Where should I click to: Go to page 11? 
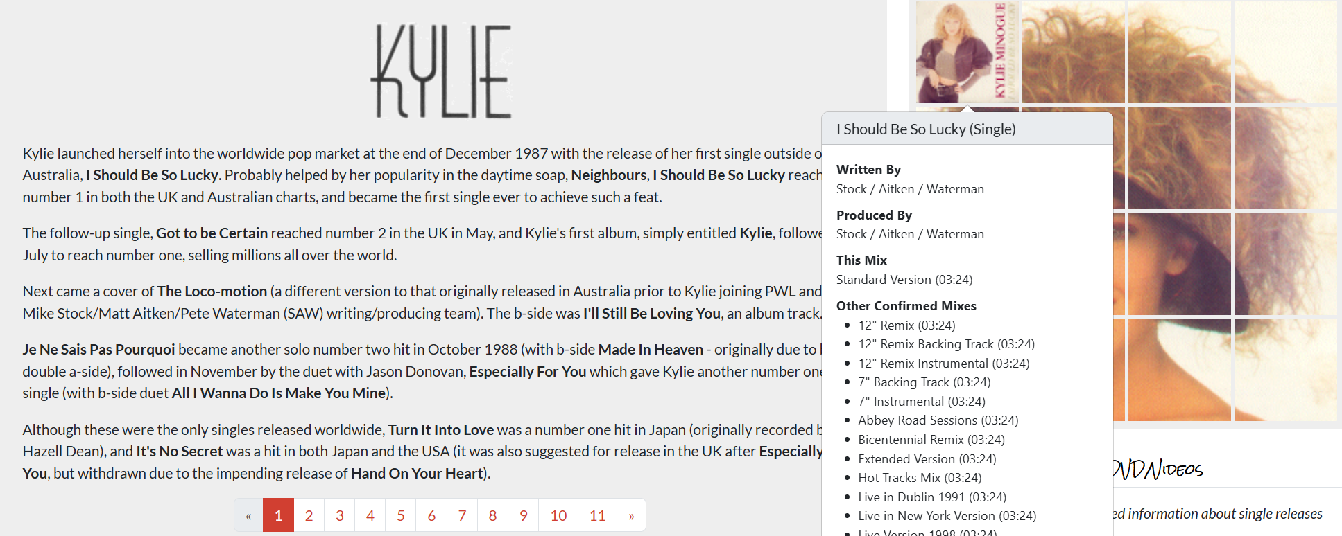click(598, 515)
